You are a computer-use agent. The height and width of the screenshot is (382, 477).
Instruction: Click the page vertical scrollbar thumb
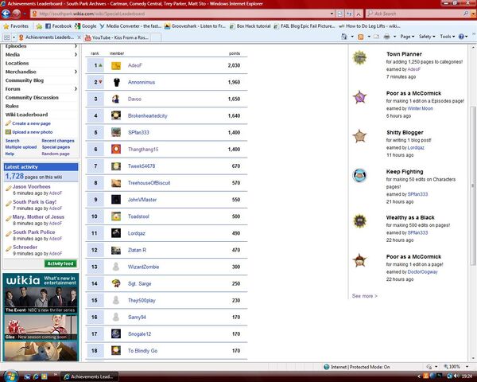472,185
